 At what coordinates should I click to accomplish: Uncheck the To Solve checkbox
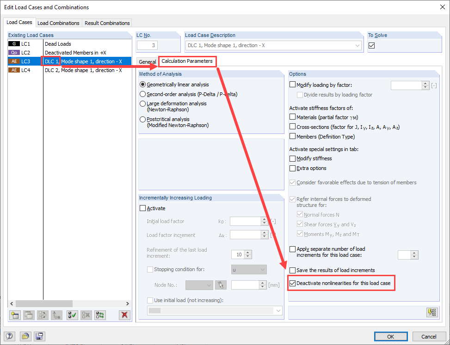pyautogui.click(x=372, y=45)
